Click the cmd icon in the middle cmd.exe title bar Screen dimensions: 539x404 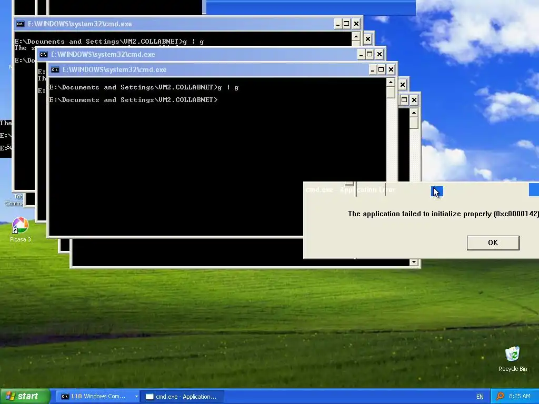43,54
